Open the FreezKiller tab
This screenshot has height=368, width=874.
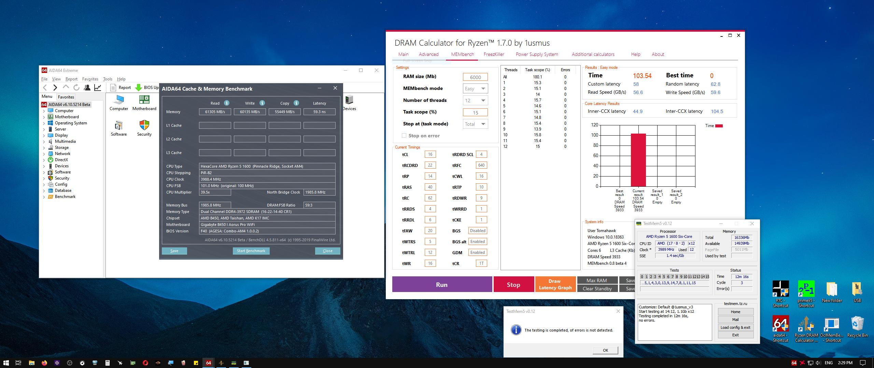(494, 54)
